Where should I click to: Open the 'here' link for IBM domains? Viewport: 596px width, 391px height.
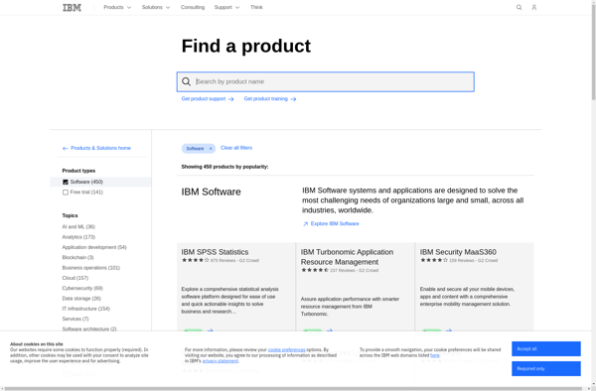(x=435, y=355)
